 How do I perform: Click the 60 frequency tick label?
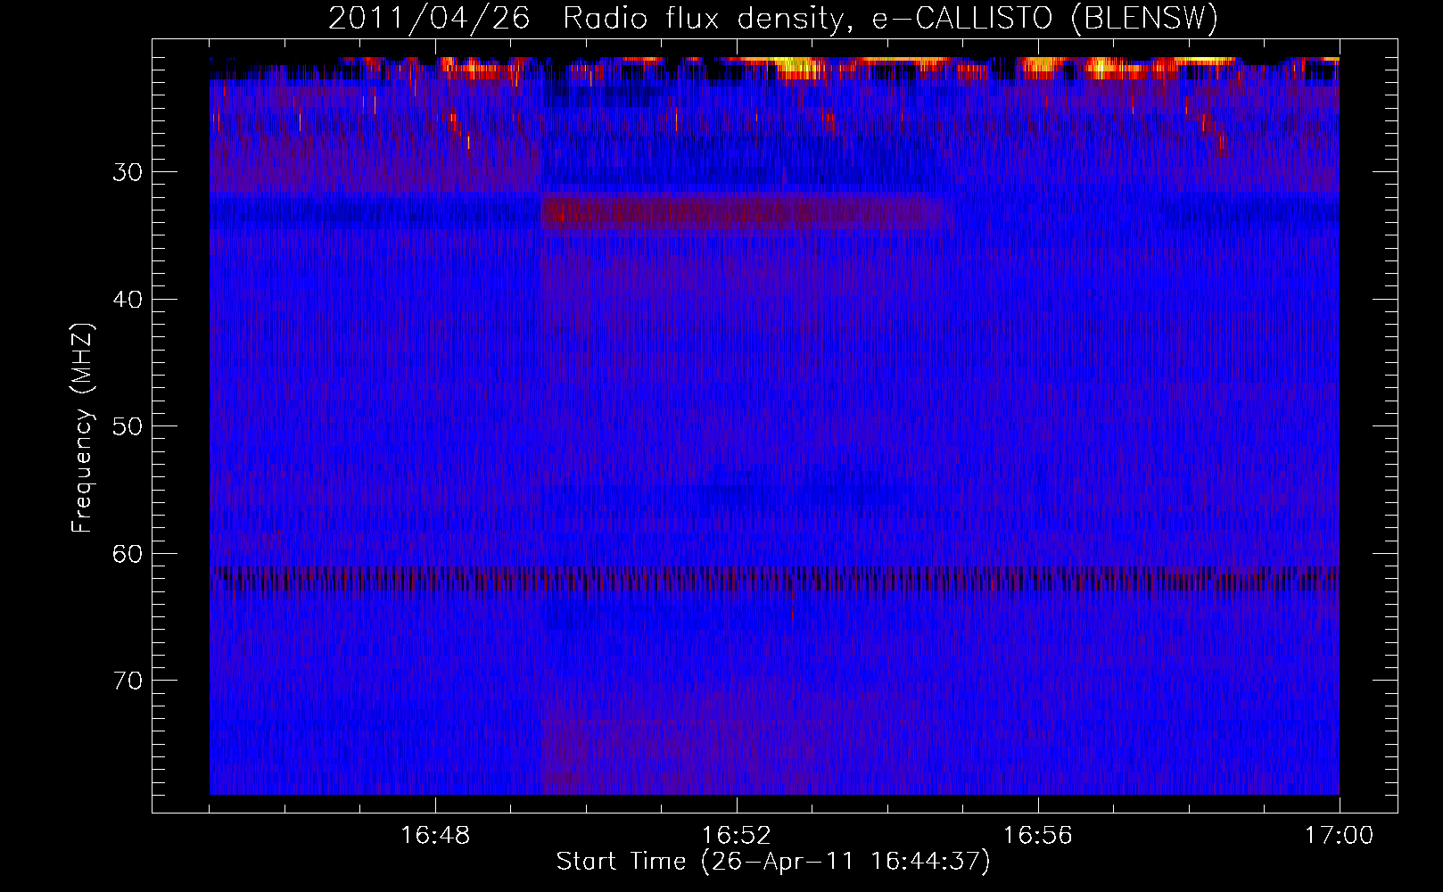(128, 554)
